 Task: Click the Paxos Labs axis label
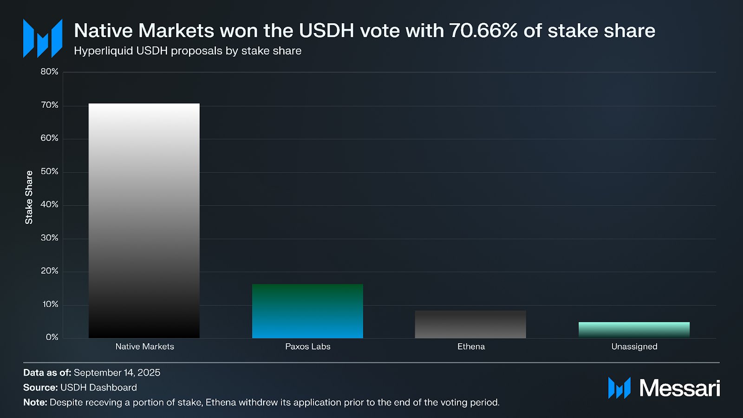coord(307,346)
